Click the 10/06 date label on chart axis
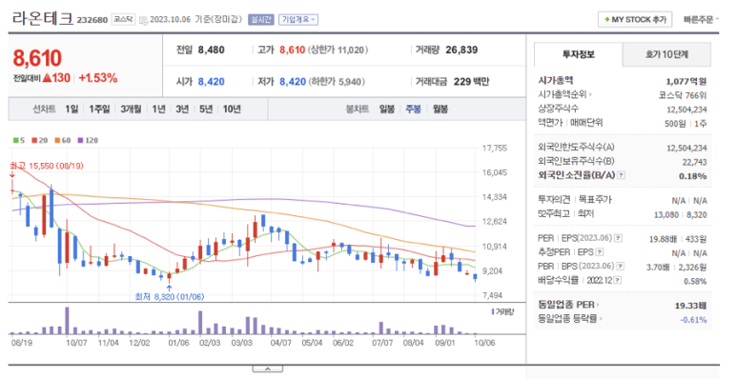The image size is (737, 379). [484, 343]
